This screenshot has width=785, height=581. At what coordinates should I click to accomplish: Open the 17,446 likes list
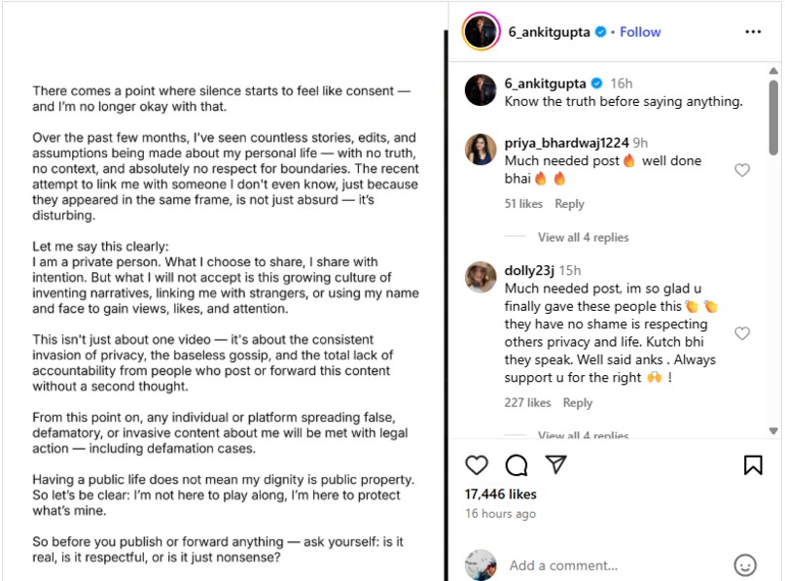point(503,494)
